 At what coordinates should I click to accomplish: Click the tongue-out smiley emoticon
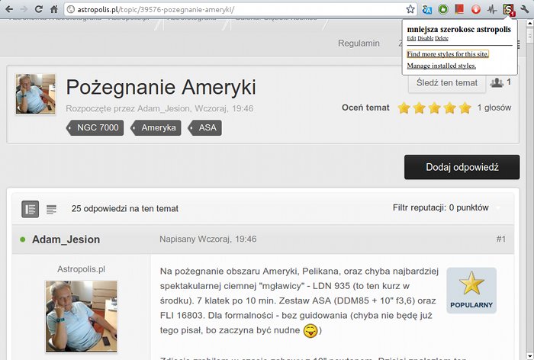click(310, 330)
